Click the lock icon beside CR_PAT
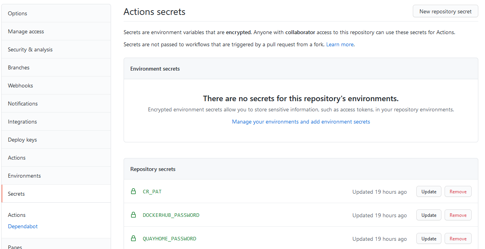Viewport: 485px width, 249px height. click(x=133, y=191)
